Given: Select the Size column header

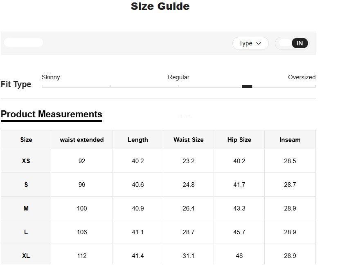Looking at the screenshot, I should pyautogui.click(x=26, y=139).
